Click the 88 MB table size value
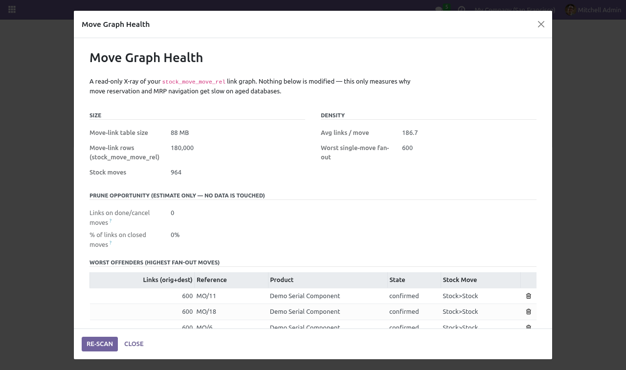Image resolution: width=626 pixels, height=370 pixels. coord(180,133)
